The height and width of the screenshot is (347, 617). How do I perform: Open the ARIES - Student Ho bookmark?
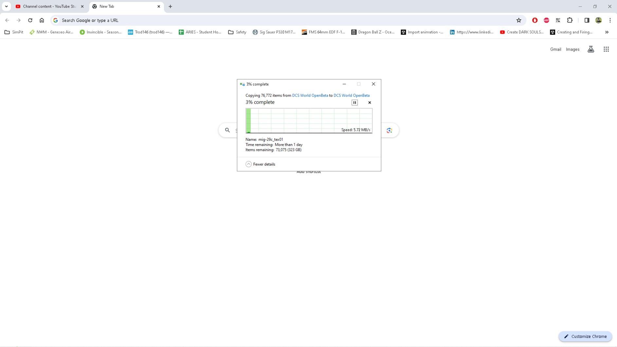click(200, 32)
